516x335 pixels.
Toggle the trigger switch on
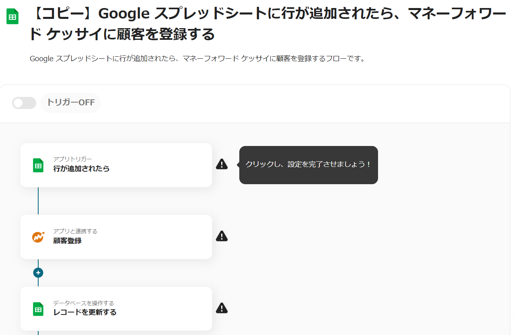tap(24, 103)
